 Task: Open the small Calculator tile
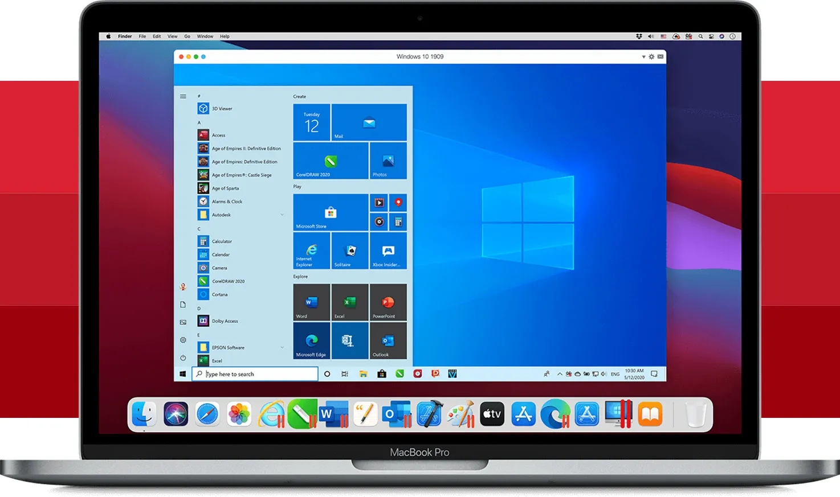click(x=398, y=222)
